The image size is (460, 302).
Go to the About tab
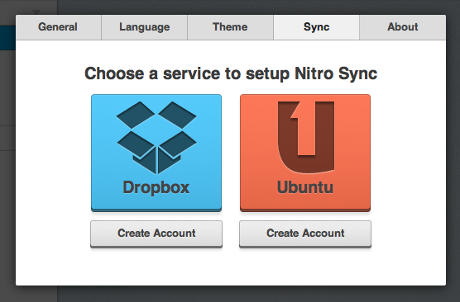402,27
